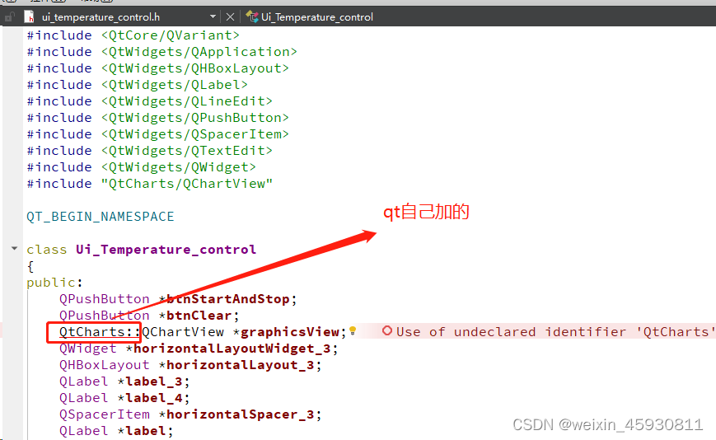Screen dimensions: 716x440
Task: Close the ui_temperature_control.h document
Action: pyautogui.click(x=230, y=17)
